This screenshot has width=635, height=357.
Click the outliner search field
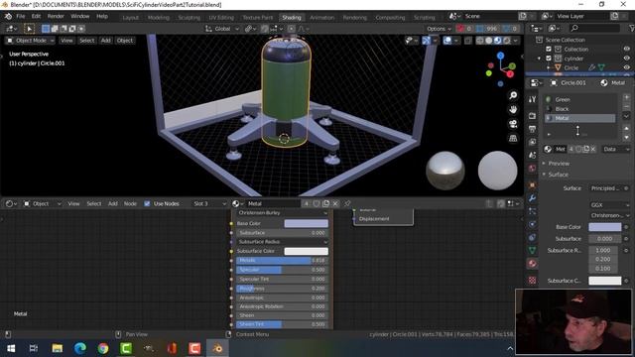[x=595, y=28]
